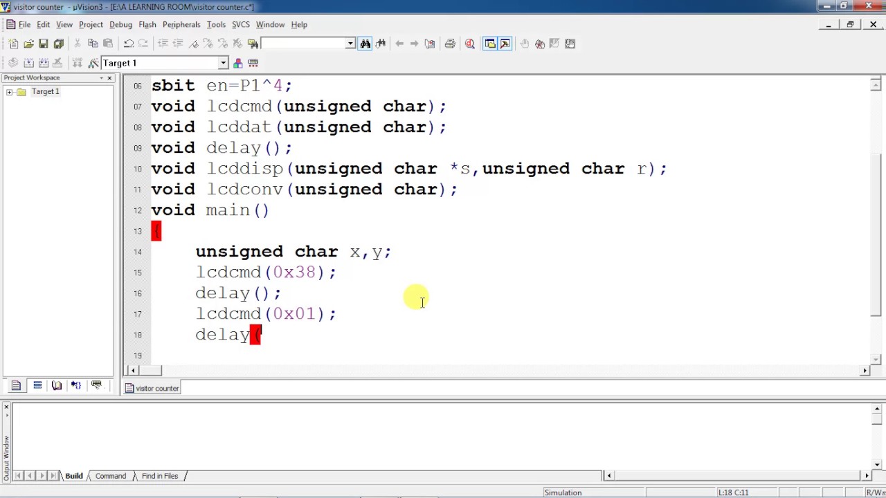Click the binoculars Find icon
The width and height of the screenshot is (886, 498).
coord(365,44)
